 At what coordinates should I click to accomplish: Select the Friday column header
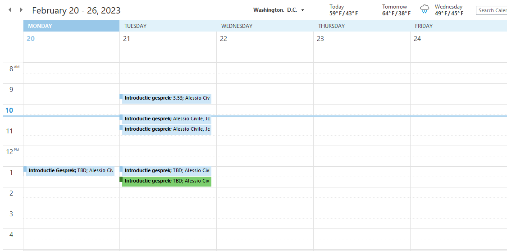click(458, 26)
